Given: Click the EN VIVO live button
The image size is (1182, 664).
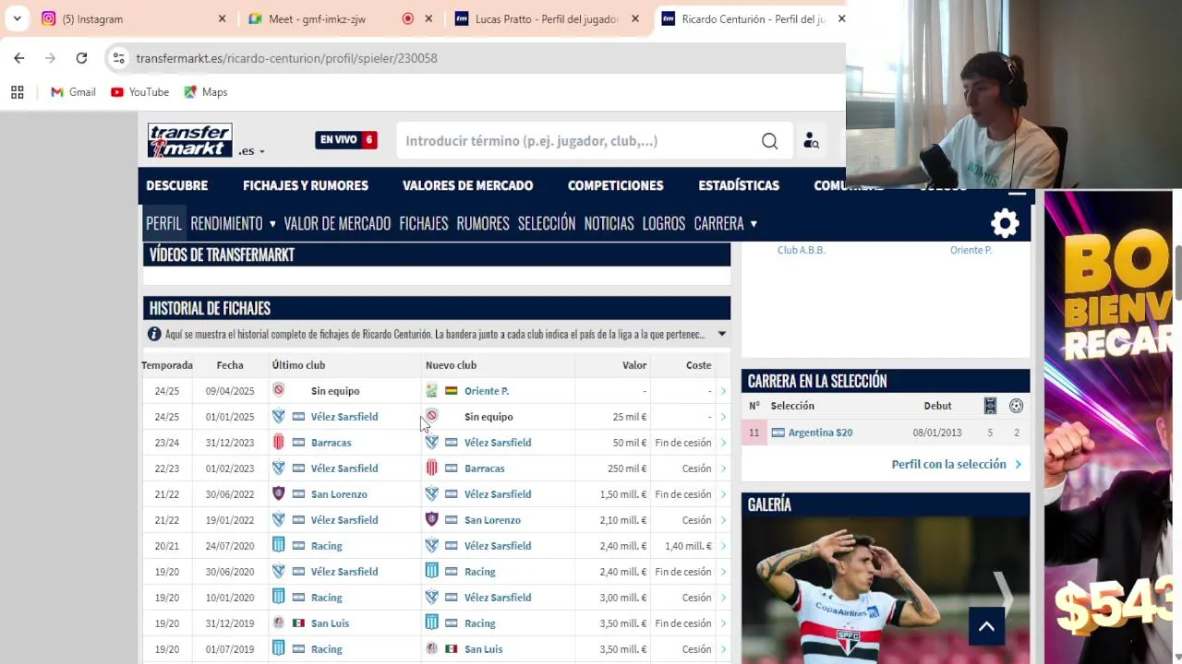Looking at the screenshot, I should pos(346,140).
